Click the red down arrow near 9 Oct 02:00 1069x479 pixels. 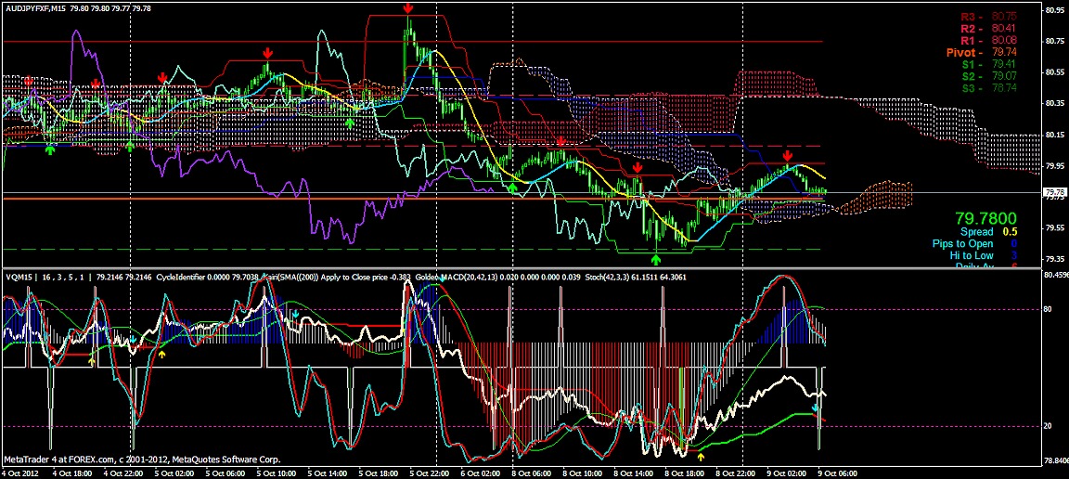click(x=788, y=156)
